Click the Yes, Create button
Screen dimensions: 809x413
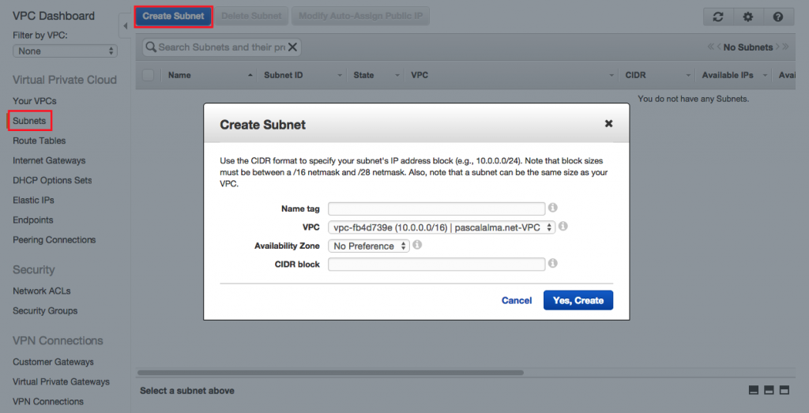pyautogui.click(x=578, y=300)
